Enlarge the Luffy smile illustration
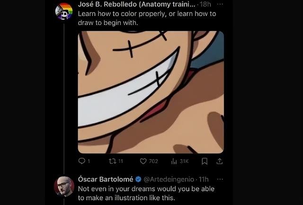 point(151,92)
